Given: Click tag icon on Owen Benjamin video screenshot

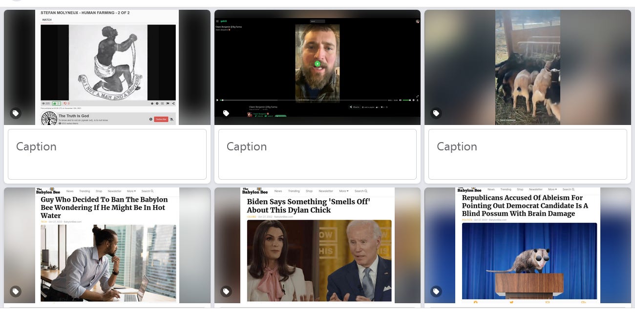Looking at the screenshot, I should pos(226,113).
